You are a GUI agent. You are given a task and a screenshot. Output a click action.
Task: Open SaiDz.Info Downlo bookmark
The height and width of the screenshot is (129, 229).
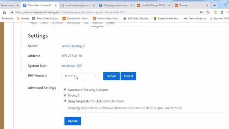137,19
